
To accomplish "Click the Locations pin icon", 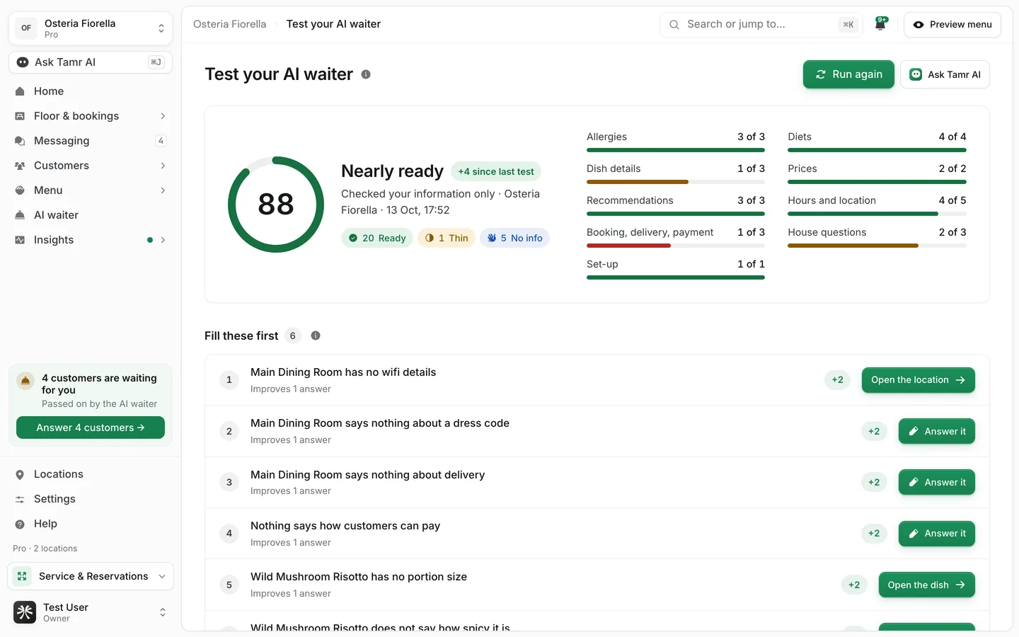I will point(20,475).
